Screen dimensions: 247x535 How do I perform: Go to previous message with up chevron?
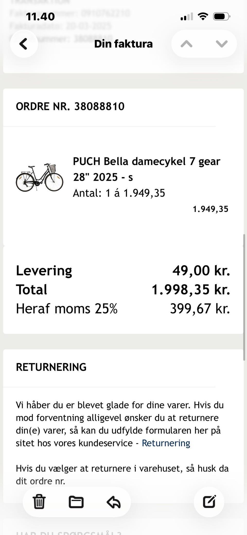pyautogui.click(x=187, y=44)
